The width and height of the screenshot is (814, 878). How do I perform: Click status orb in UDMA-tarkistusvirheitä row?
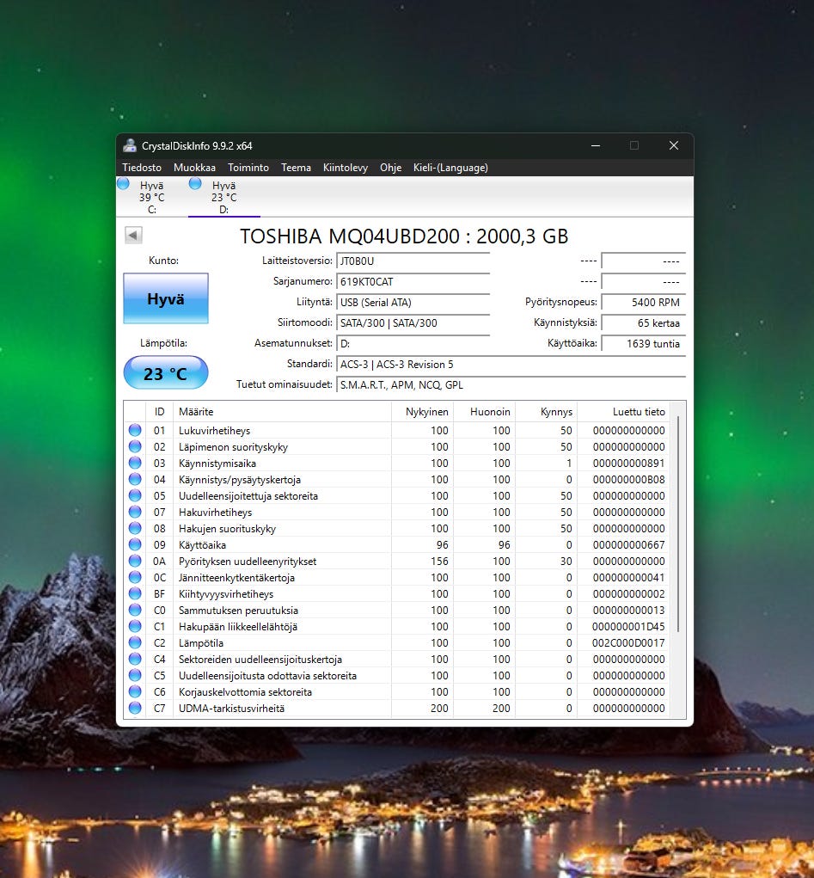click(135, 708)
